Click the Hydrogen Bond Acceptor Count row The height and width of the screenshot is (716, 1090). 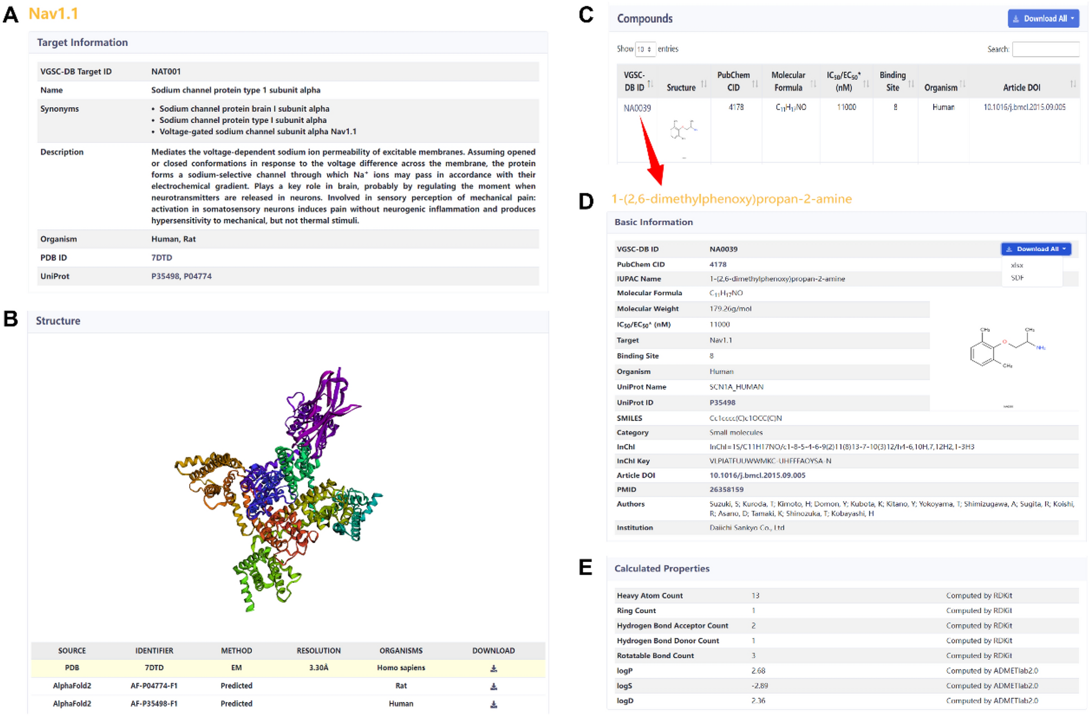846,626
